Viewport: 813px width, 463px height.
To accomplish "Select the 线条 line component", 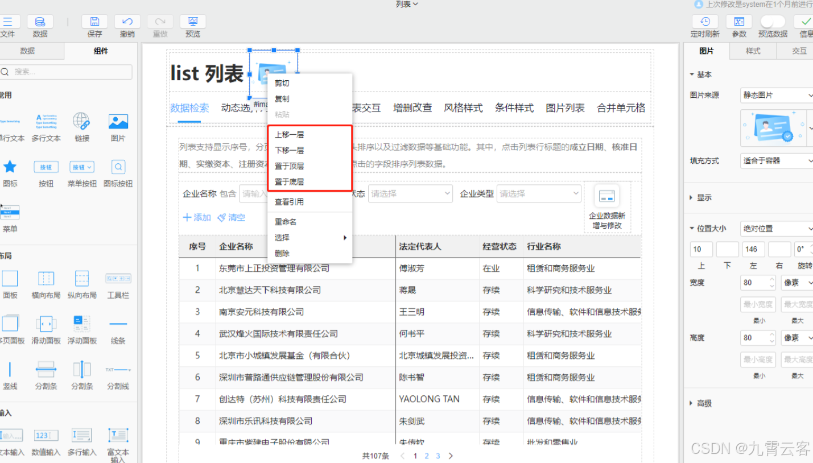I will [118, 330].
